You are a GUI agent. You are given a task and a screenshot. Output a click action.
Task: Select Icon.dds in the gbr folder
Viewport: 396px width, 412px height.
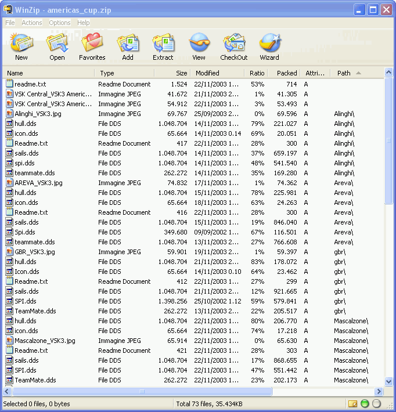click(27, 272)
